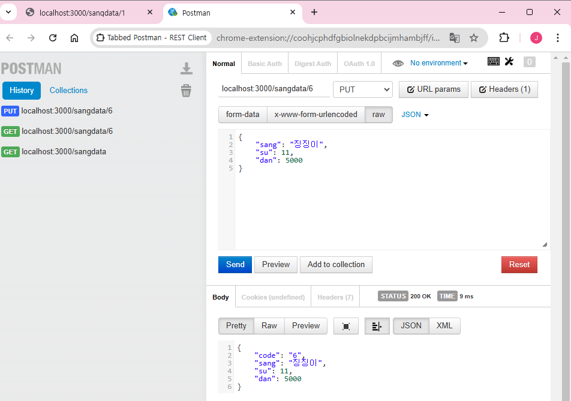Viewport: 571px width, 401px height.
Task: Click the browser forward arrow
Action: point(31,38)
